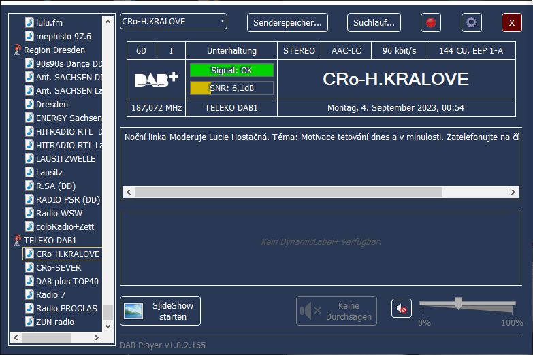Image resolution: width=533 pixels, height=355 pixels.
Task: Click the SlideShow starten button
Action: 161,311
